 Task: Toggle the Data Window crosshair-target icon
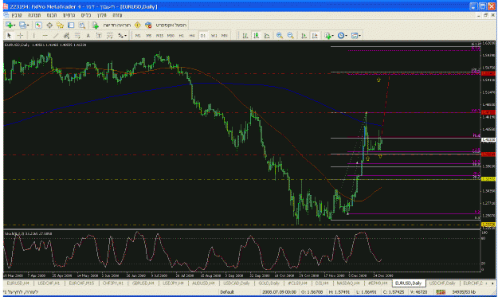click(49, 25)
